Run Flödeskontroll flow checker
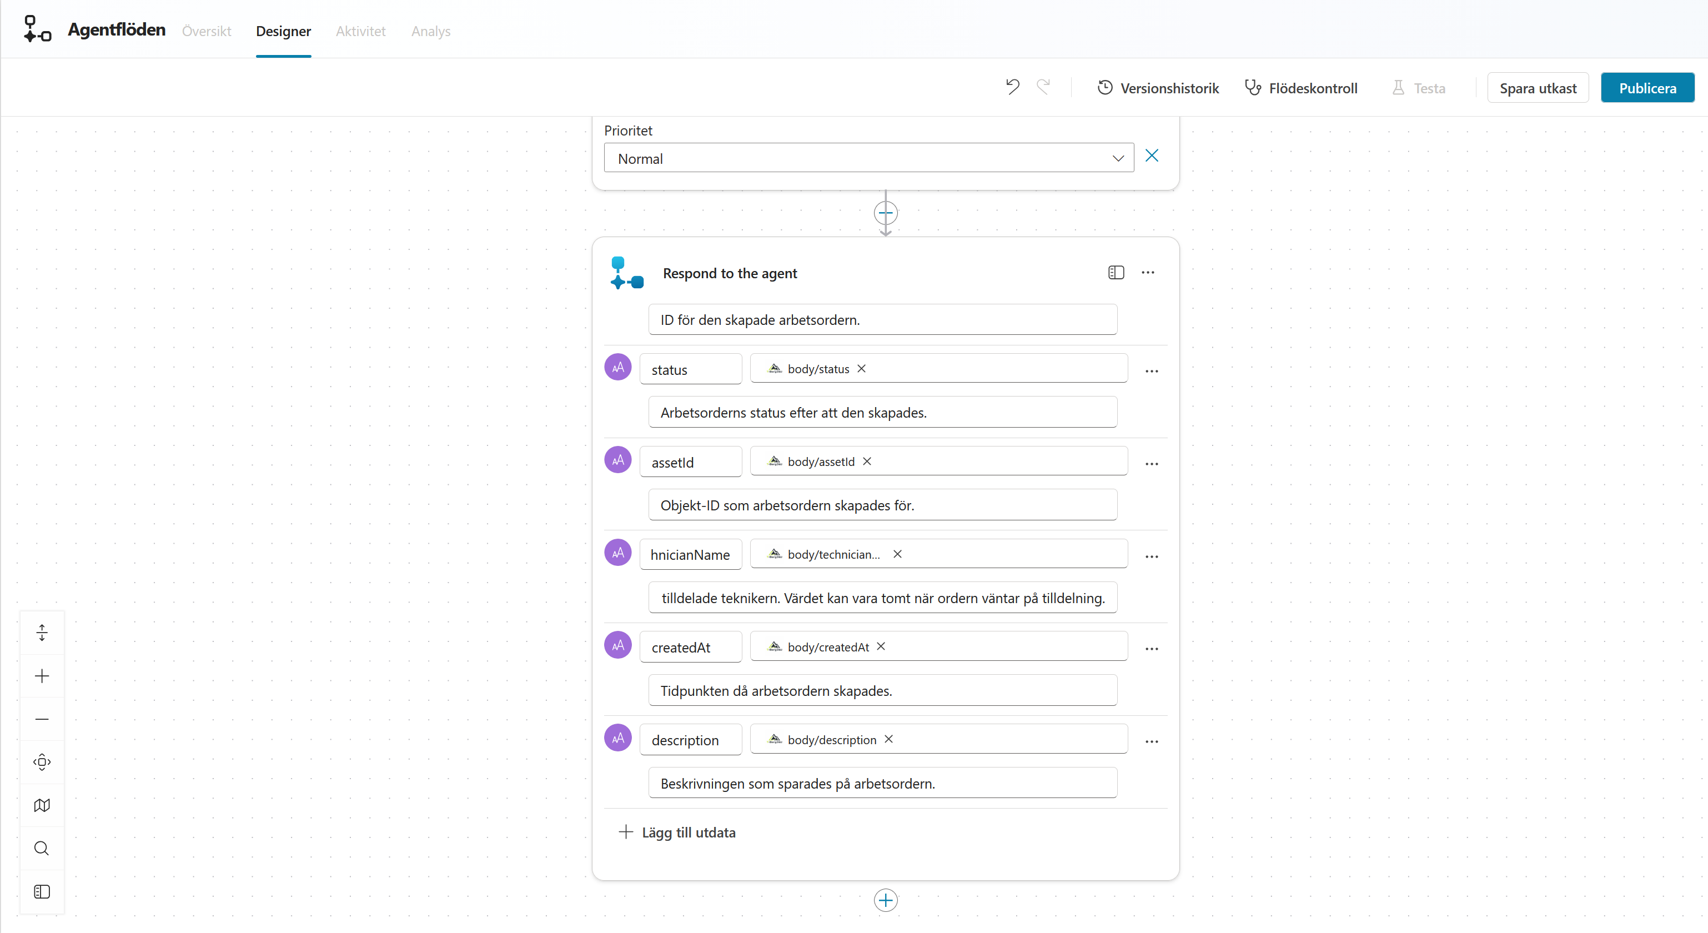1708x933 pixels. (1300, 88)
